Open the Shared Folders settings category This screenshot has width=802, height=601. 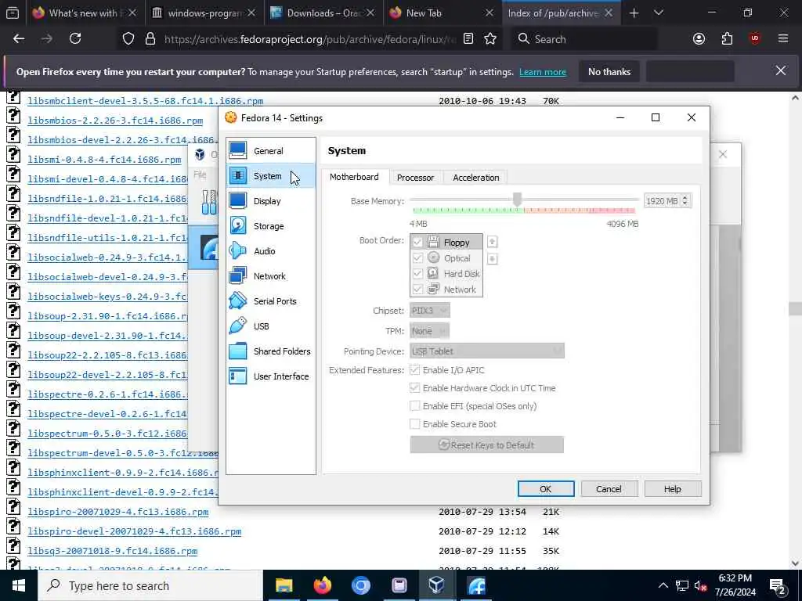[x=270, y=351]
